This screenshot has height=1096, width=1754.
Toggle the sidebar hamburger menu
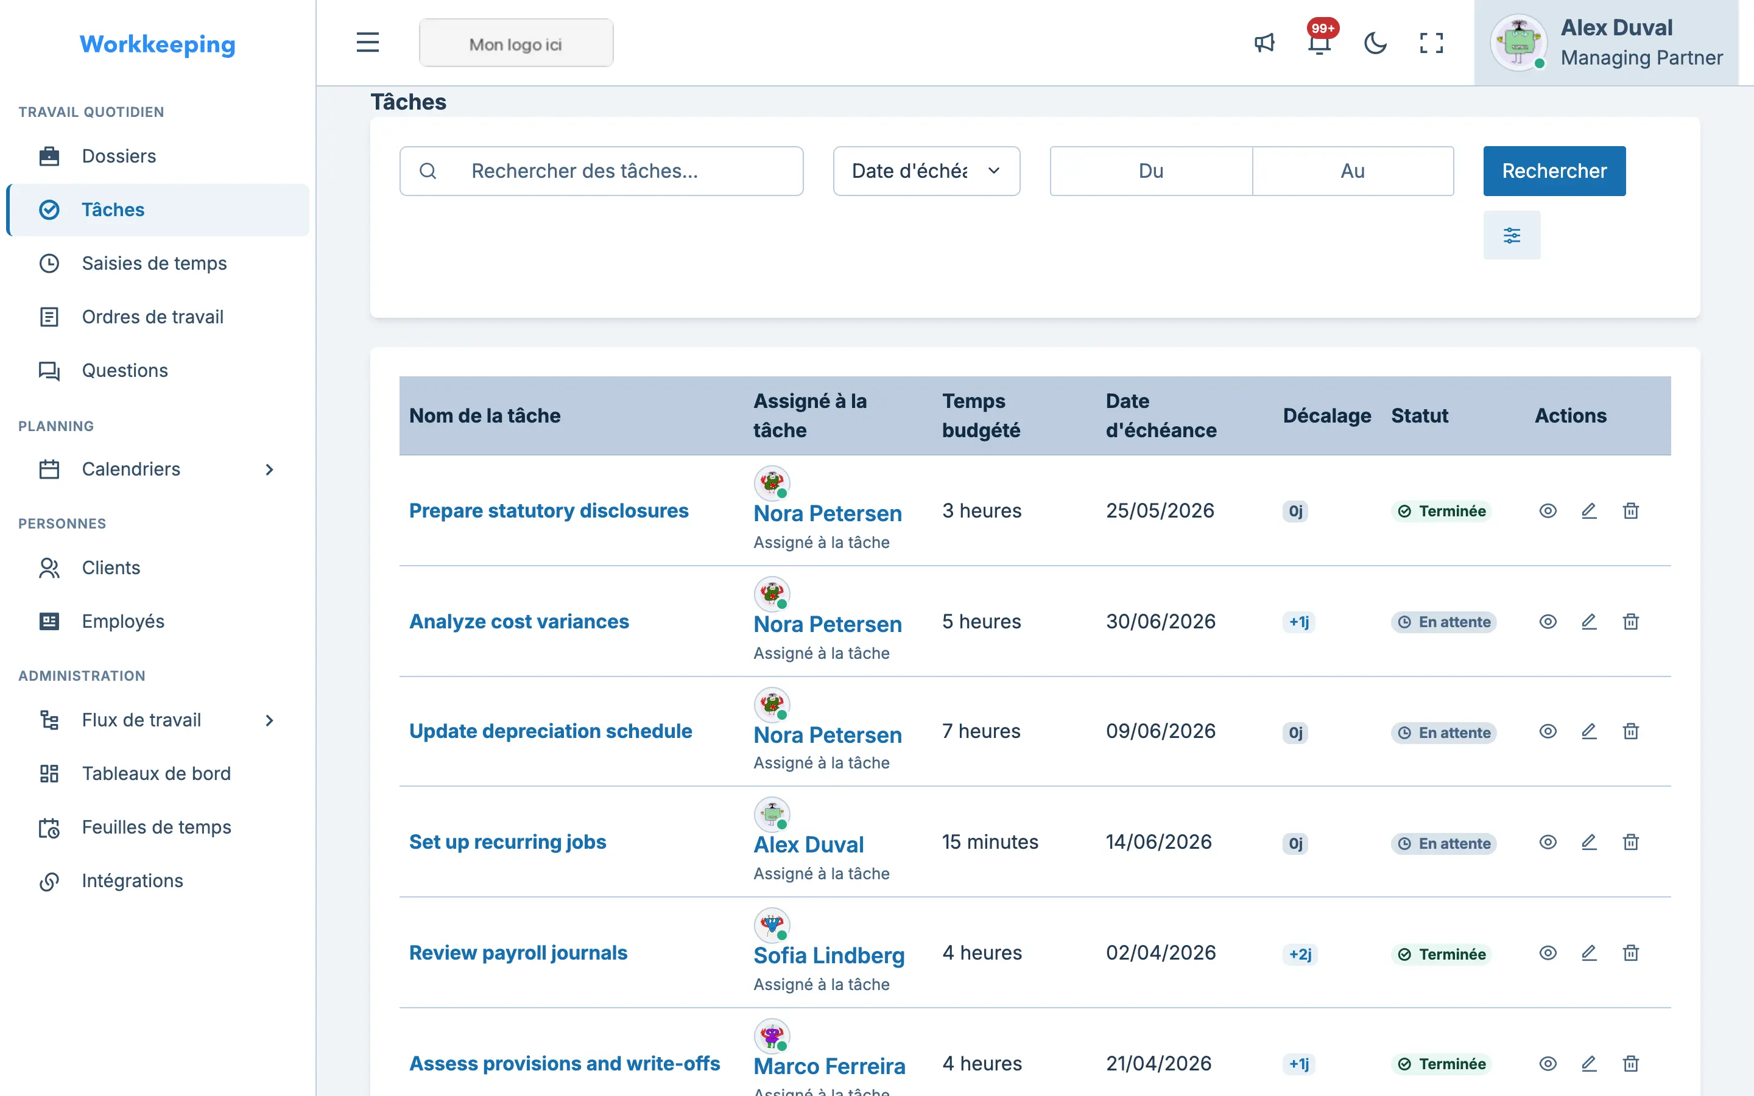pyautogui.click(x=367, y=43)
